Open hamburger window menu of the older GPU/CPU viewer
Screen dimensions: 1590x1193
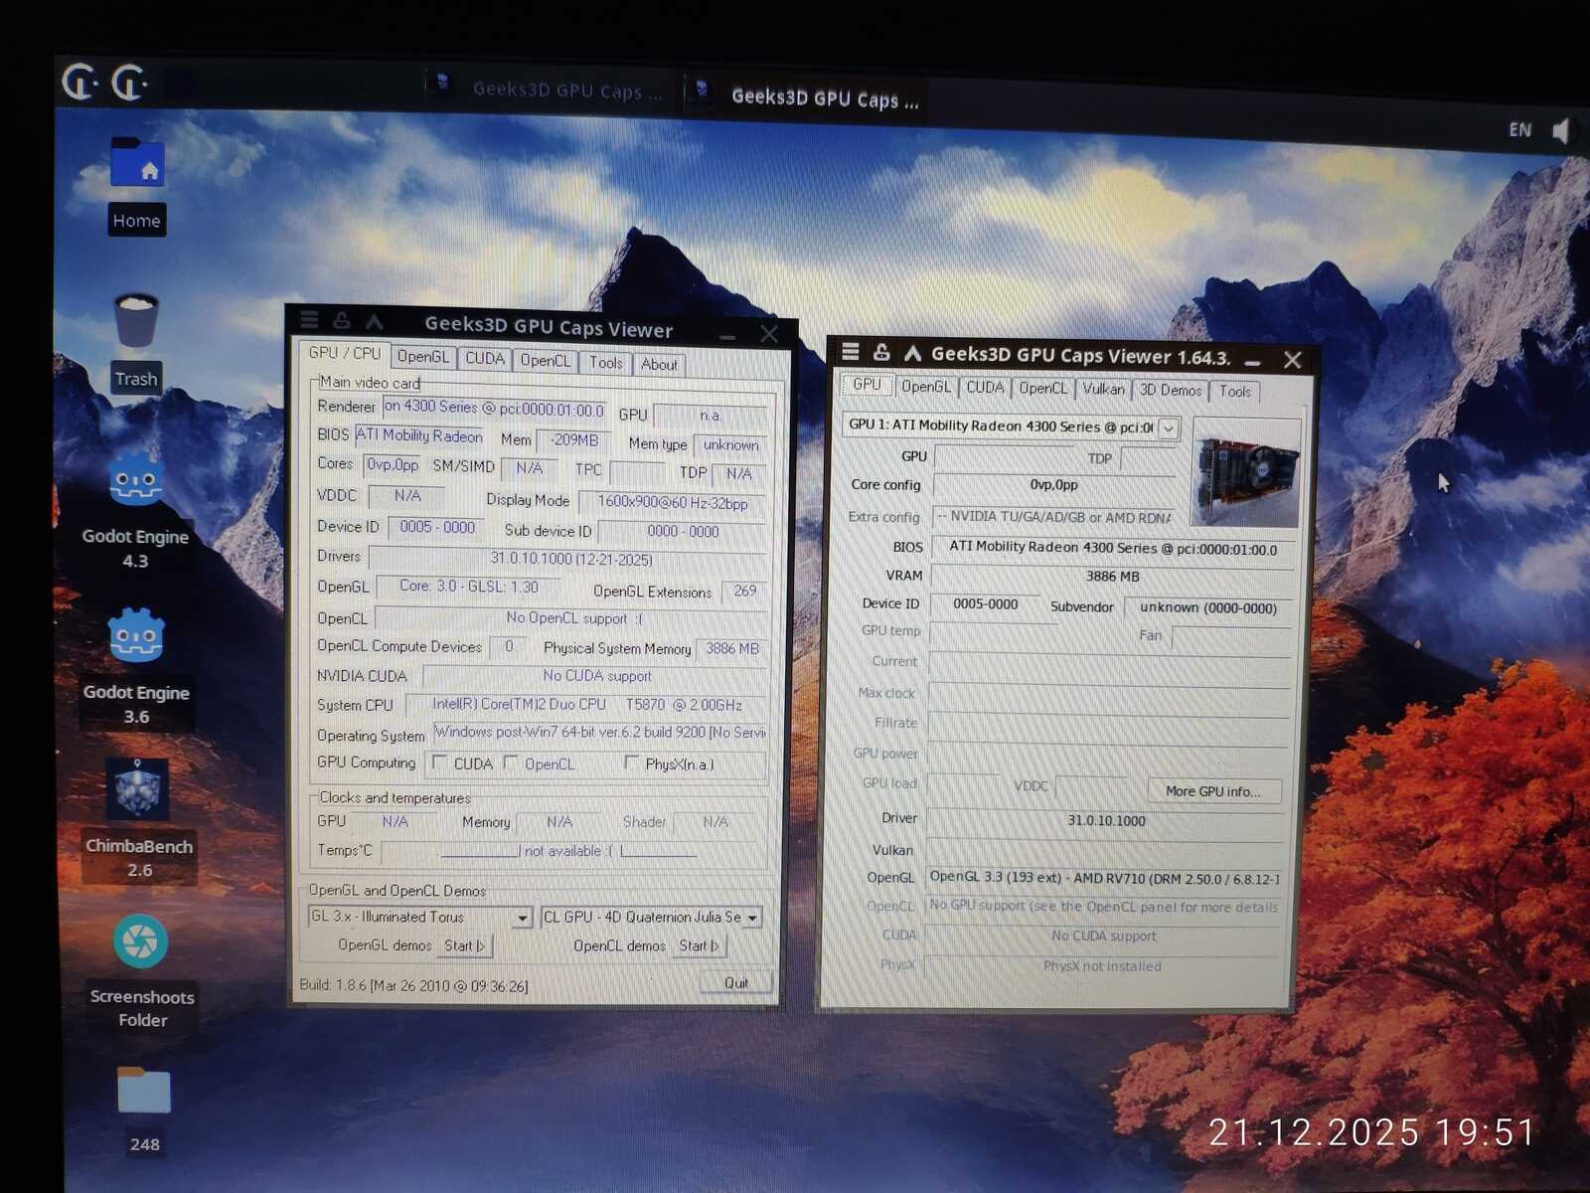point(310,319)
